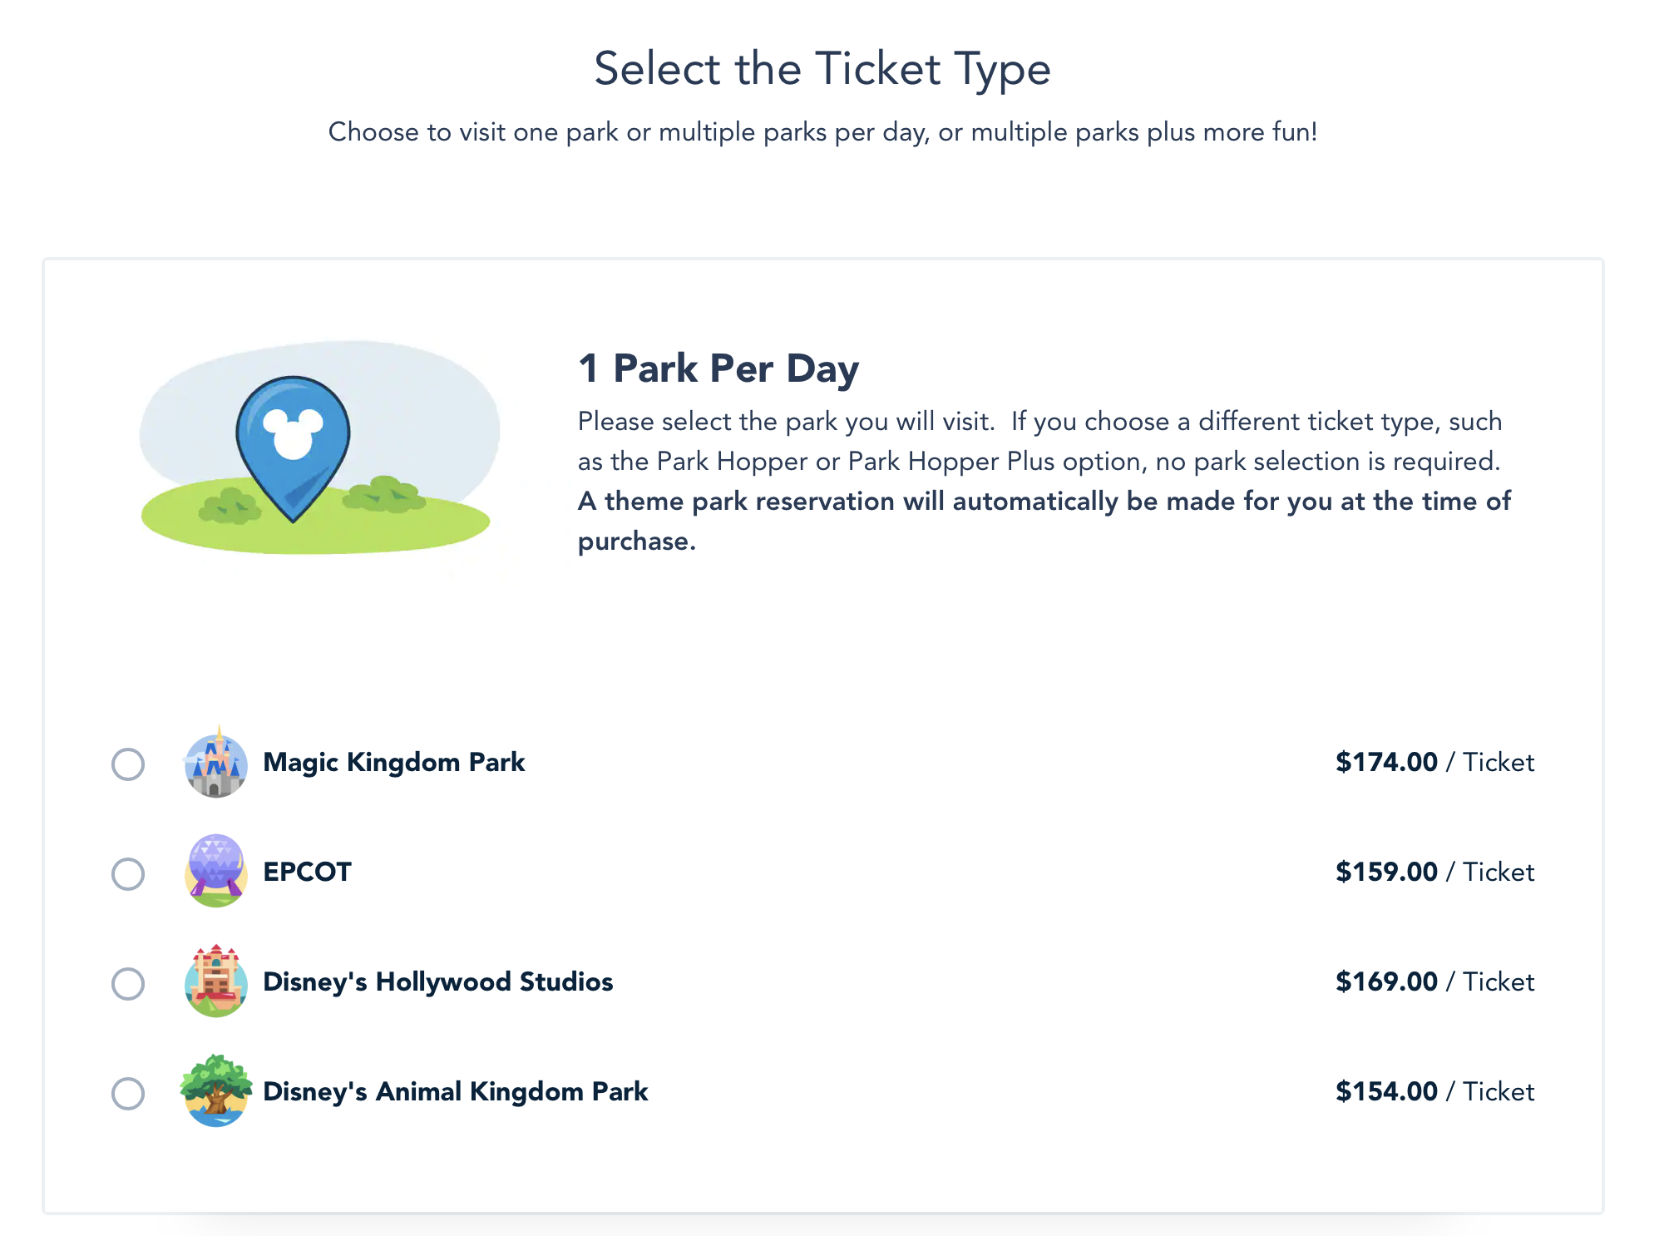Click the Select the Ticket Type title
Viewport: 1664px width, 1236px height.
(x=822, y=69)
